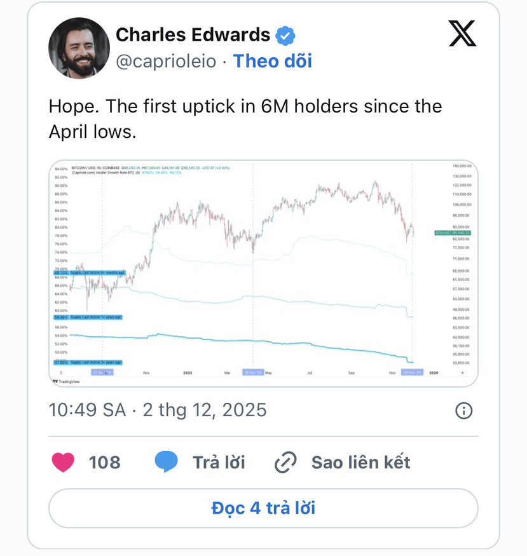Click the Theo dõi follow link
Screen dimensions: 527x556
coord(272,61)
